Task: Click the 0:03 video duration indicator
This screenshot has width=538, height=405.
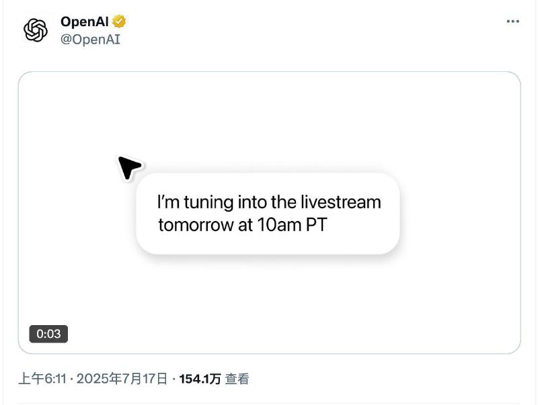Action: click(49, 332)
